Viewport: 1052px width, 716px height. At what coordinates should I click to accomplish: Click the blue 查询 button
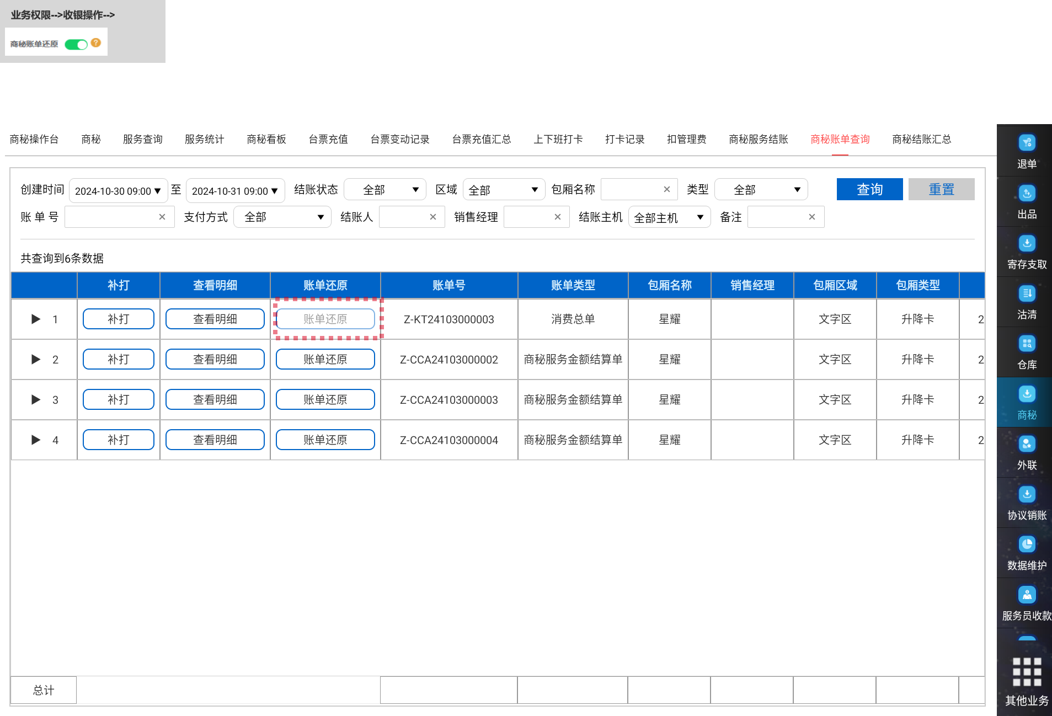point(870,189)
